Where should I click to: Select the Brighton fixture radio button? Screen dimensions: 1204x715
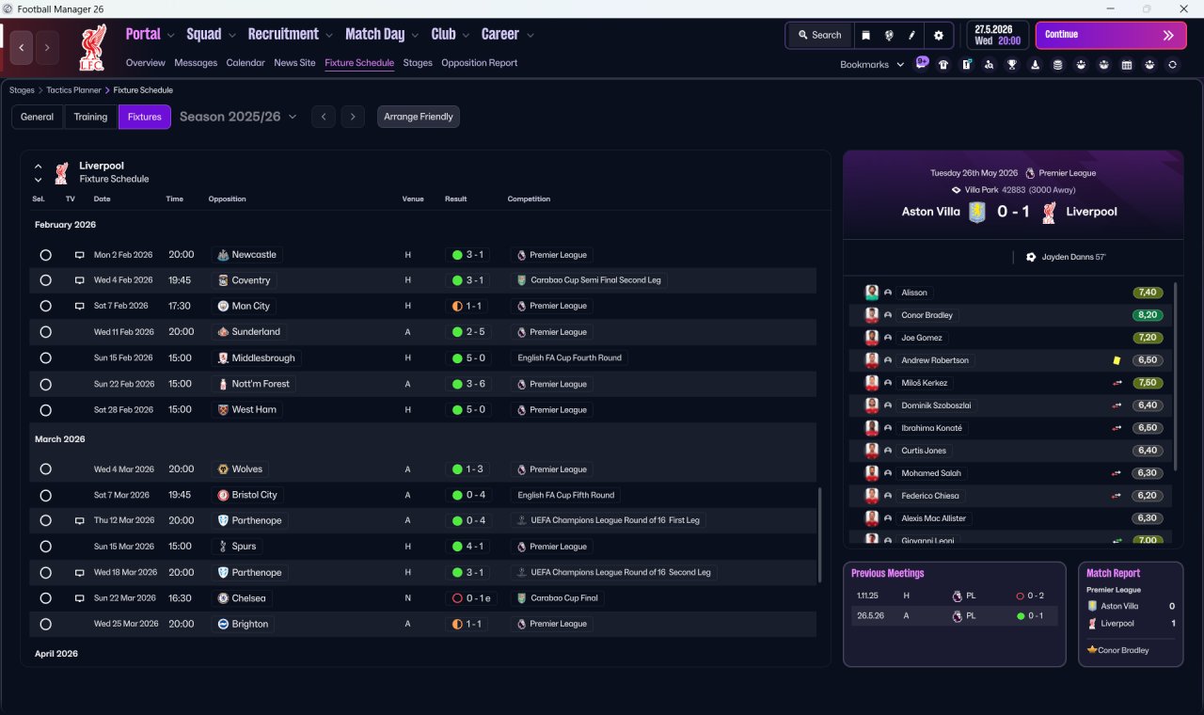45,624
